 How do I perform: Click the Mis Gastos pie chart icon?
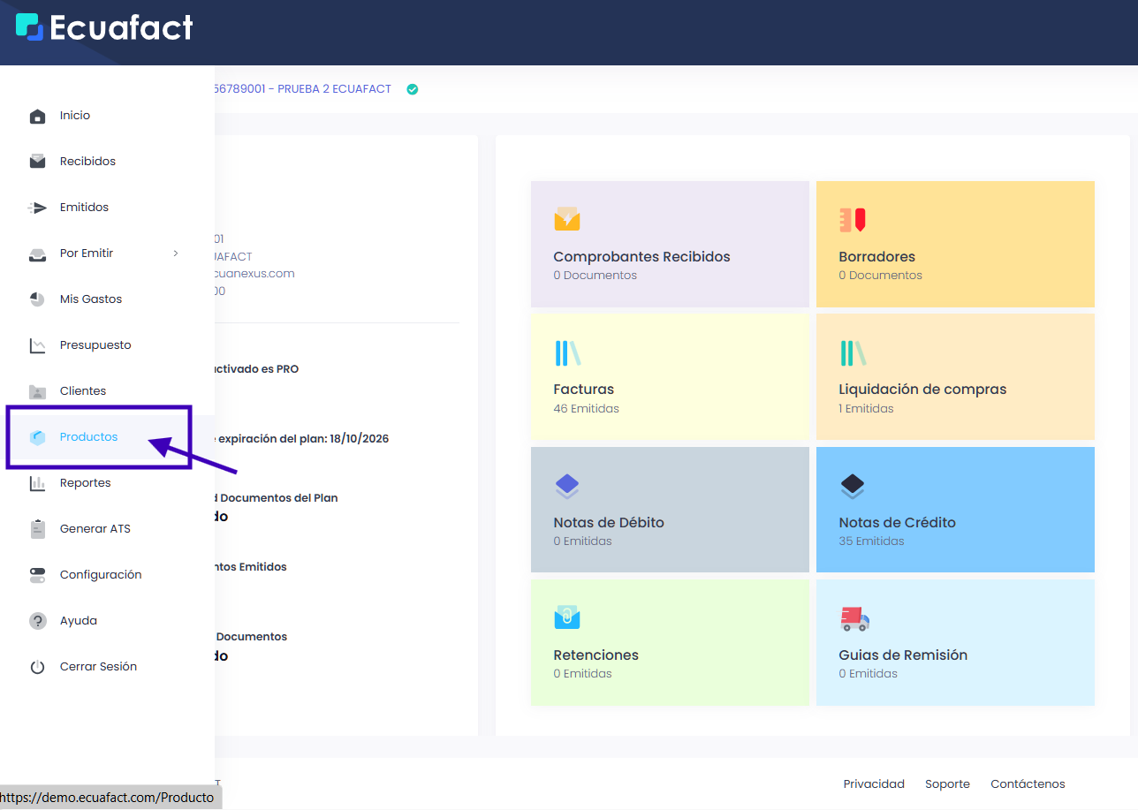(37, 299)
